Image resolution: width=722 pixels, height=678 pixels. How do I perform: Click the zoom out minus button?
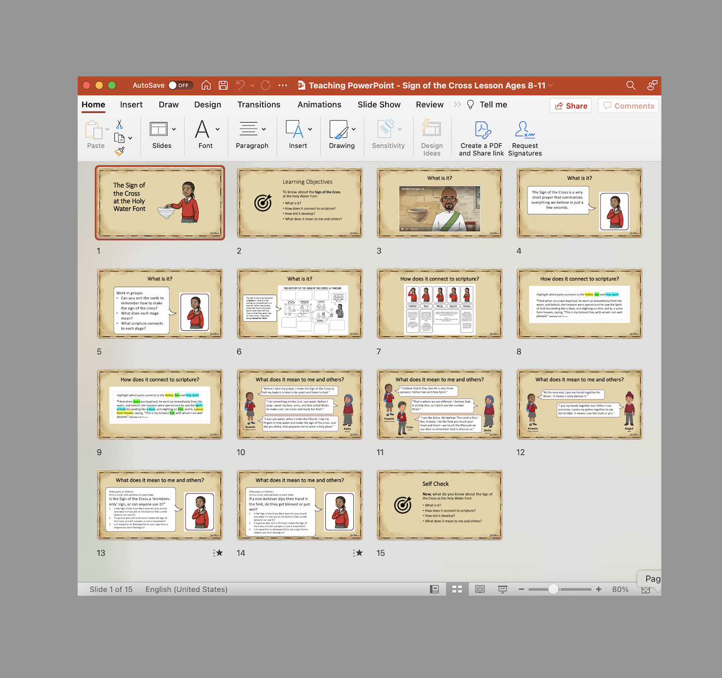coord(521,589)
